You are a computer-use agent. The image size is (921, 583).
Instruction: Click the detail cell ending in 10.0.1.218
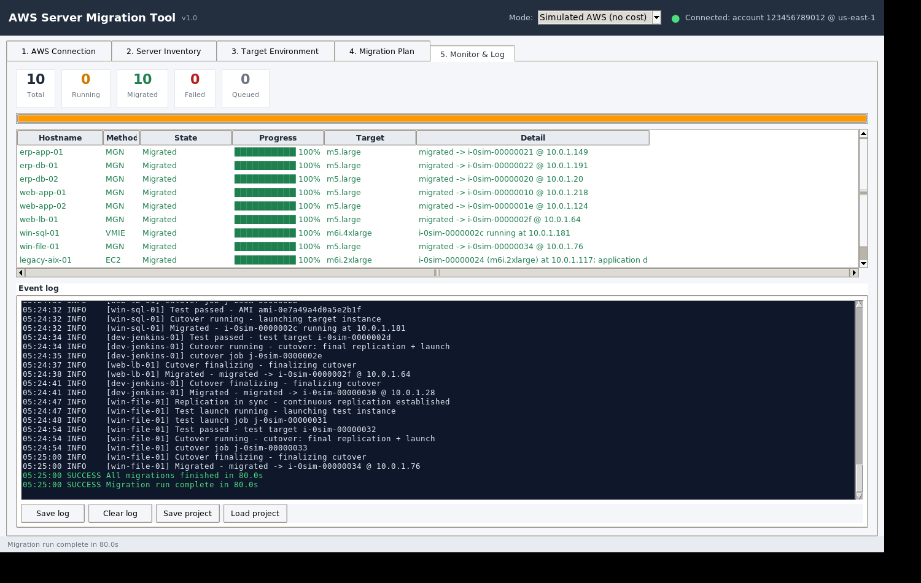coord(503,193)
